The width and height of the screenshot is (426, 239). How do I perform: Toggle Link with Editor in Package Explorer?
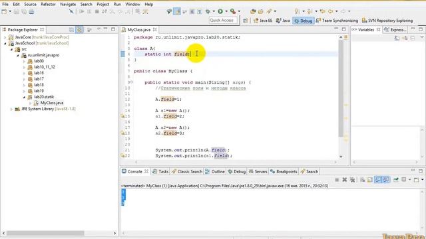click(79, 29)
